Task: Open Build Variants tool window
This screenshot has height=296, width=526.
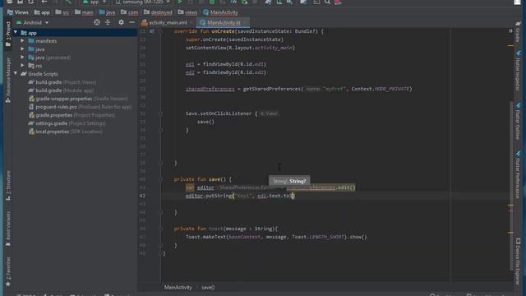Action: pos(8,229)
